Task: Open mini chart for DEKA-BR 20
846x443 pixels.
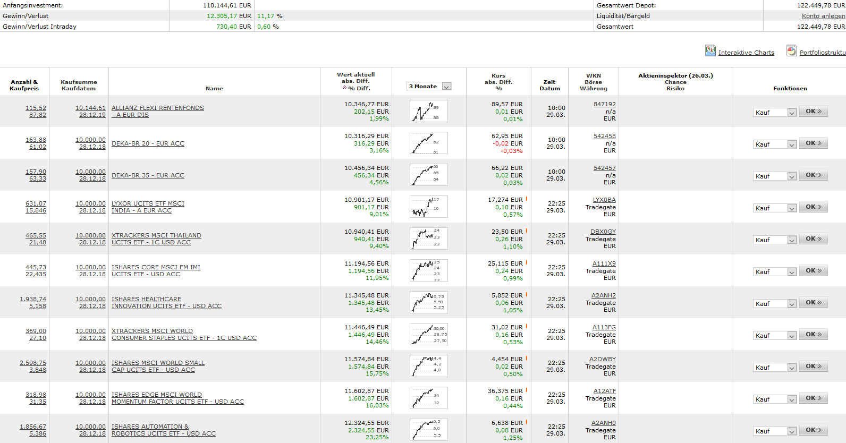Action: point(429,143)
